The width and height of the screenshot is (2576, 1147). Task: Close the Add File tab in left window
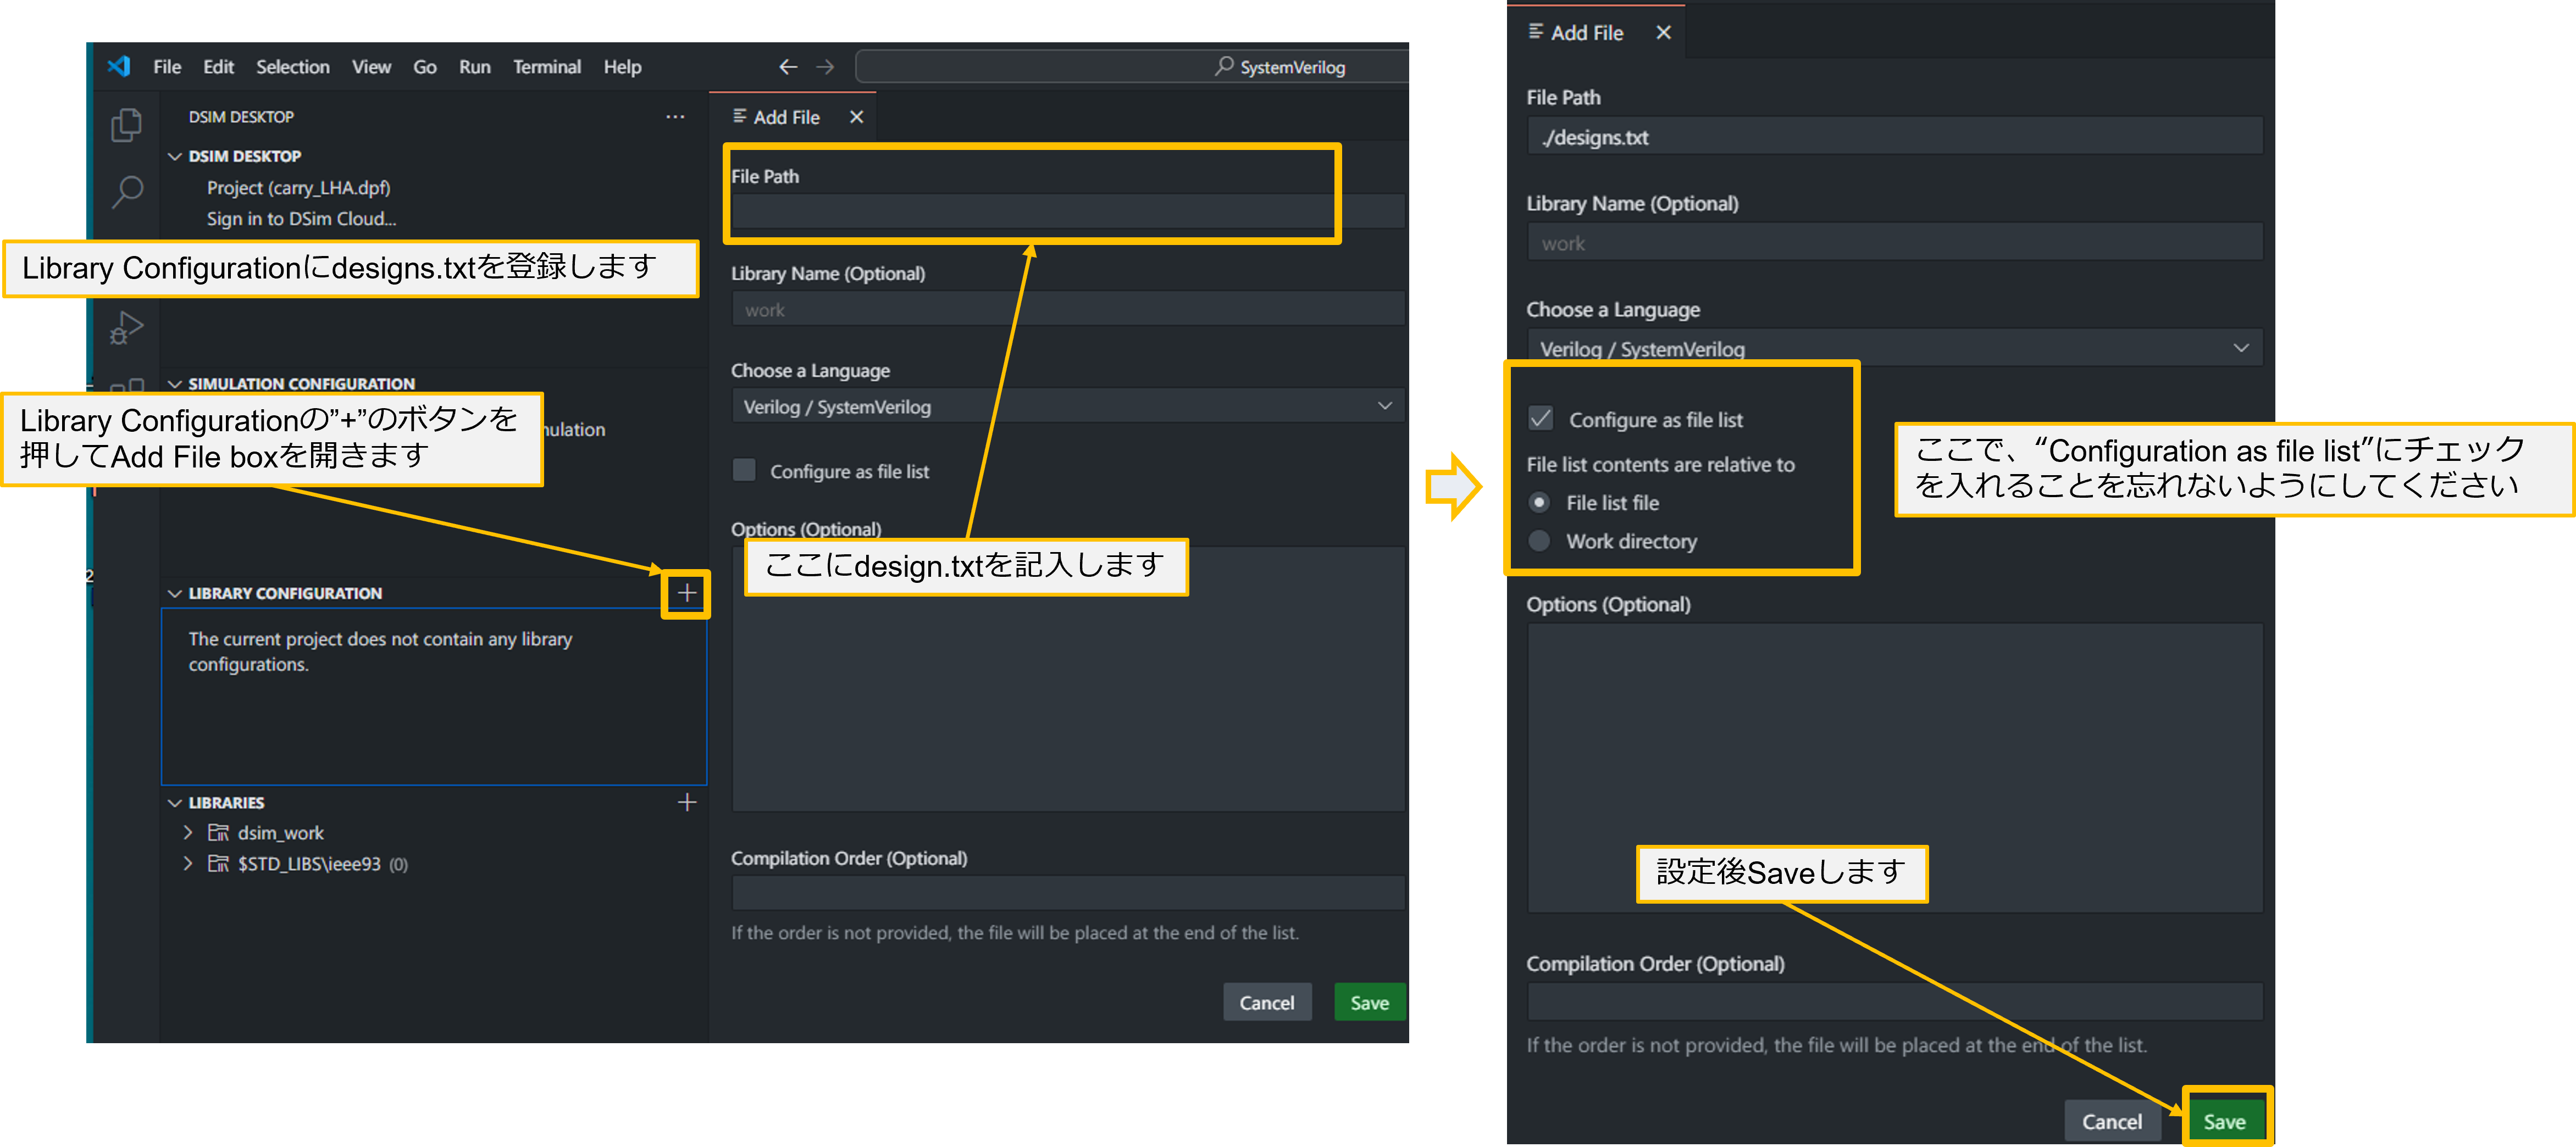pyautogui.click(x=856, y=117)
